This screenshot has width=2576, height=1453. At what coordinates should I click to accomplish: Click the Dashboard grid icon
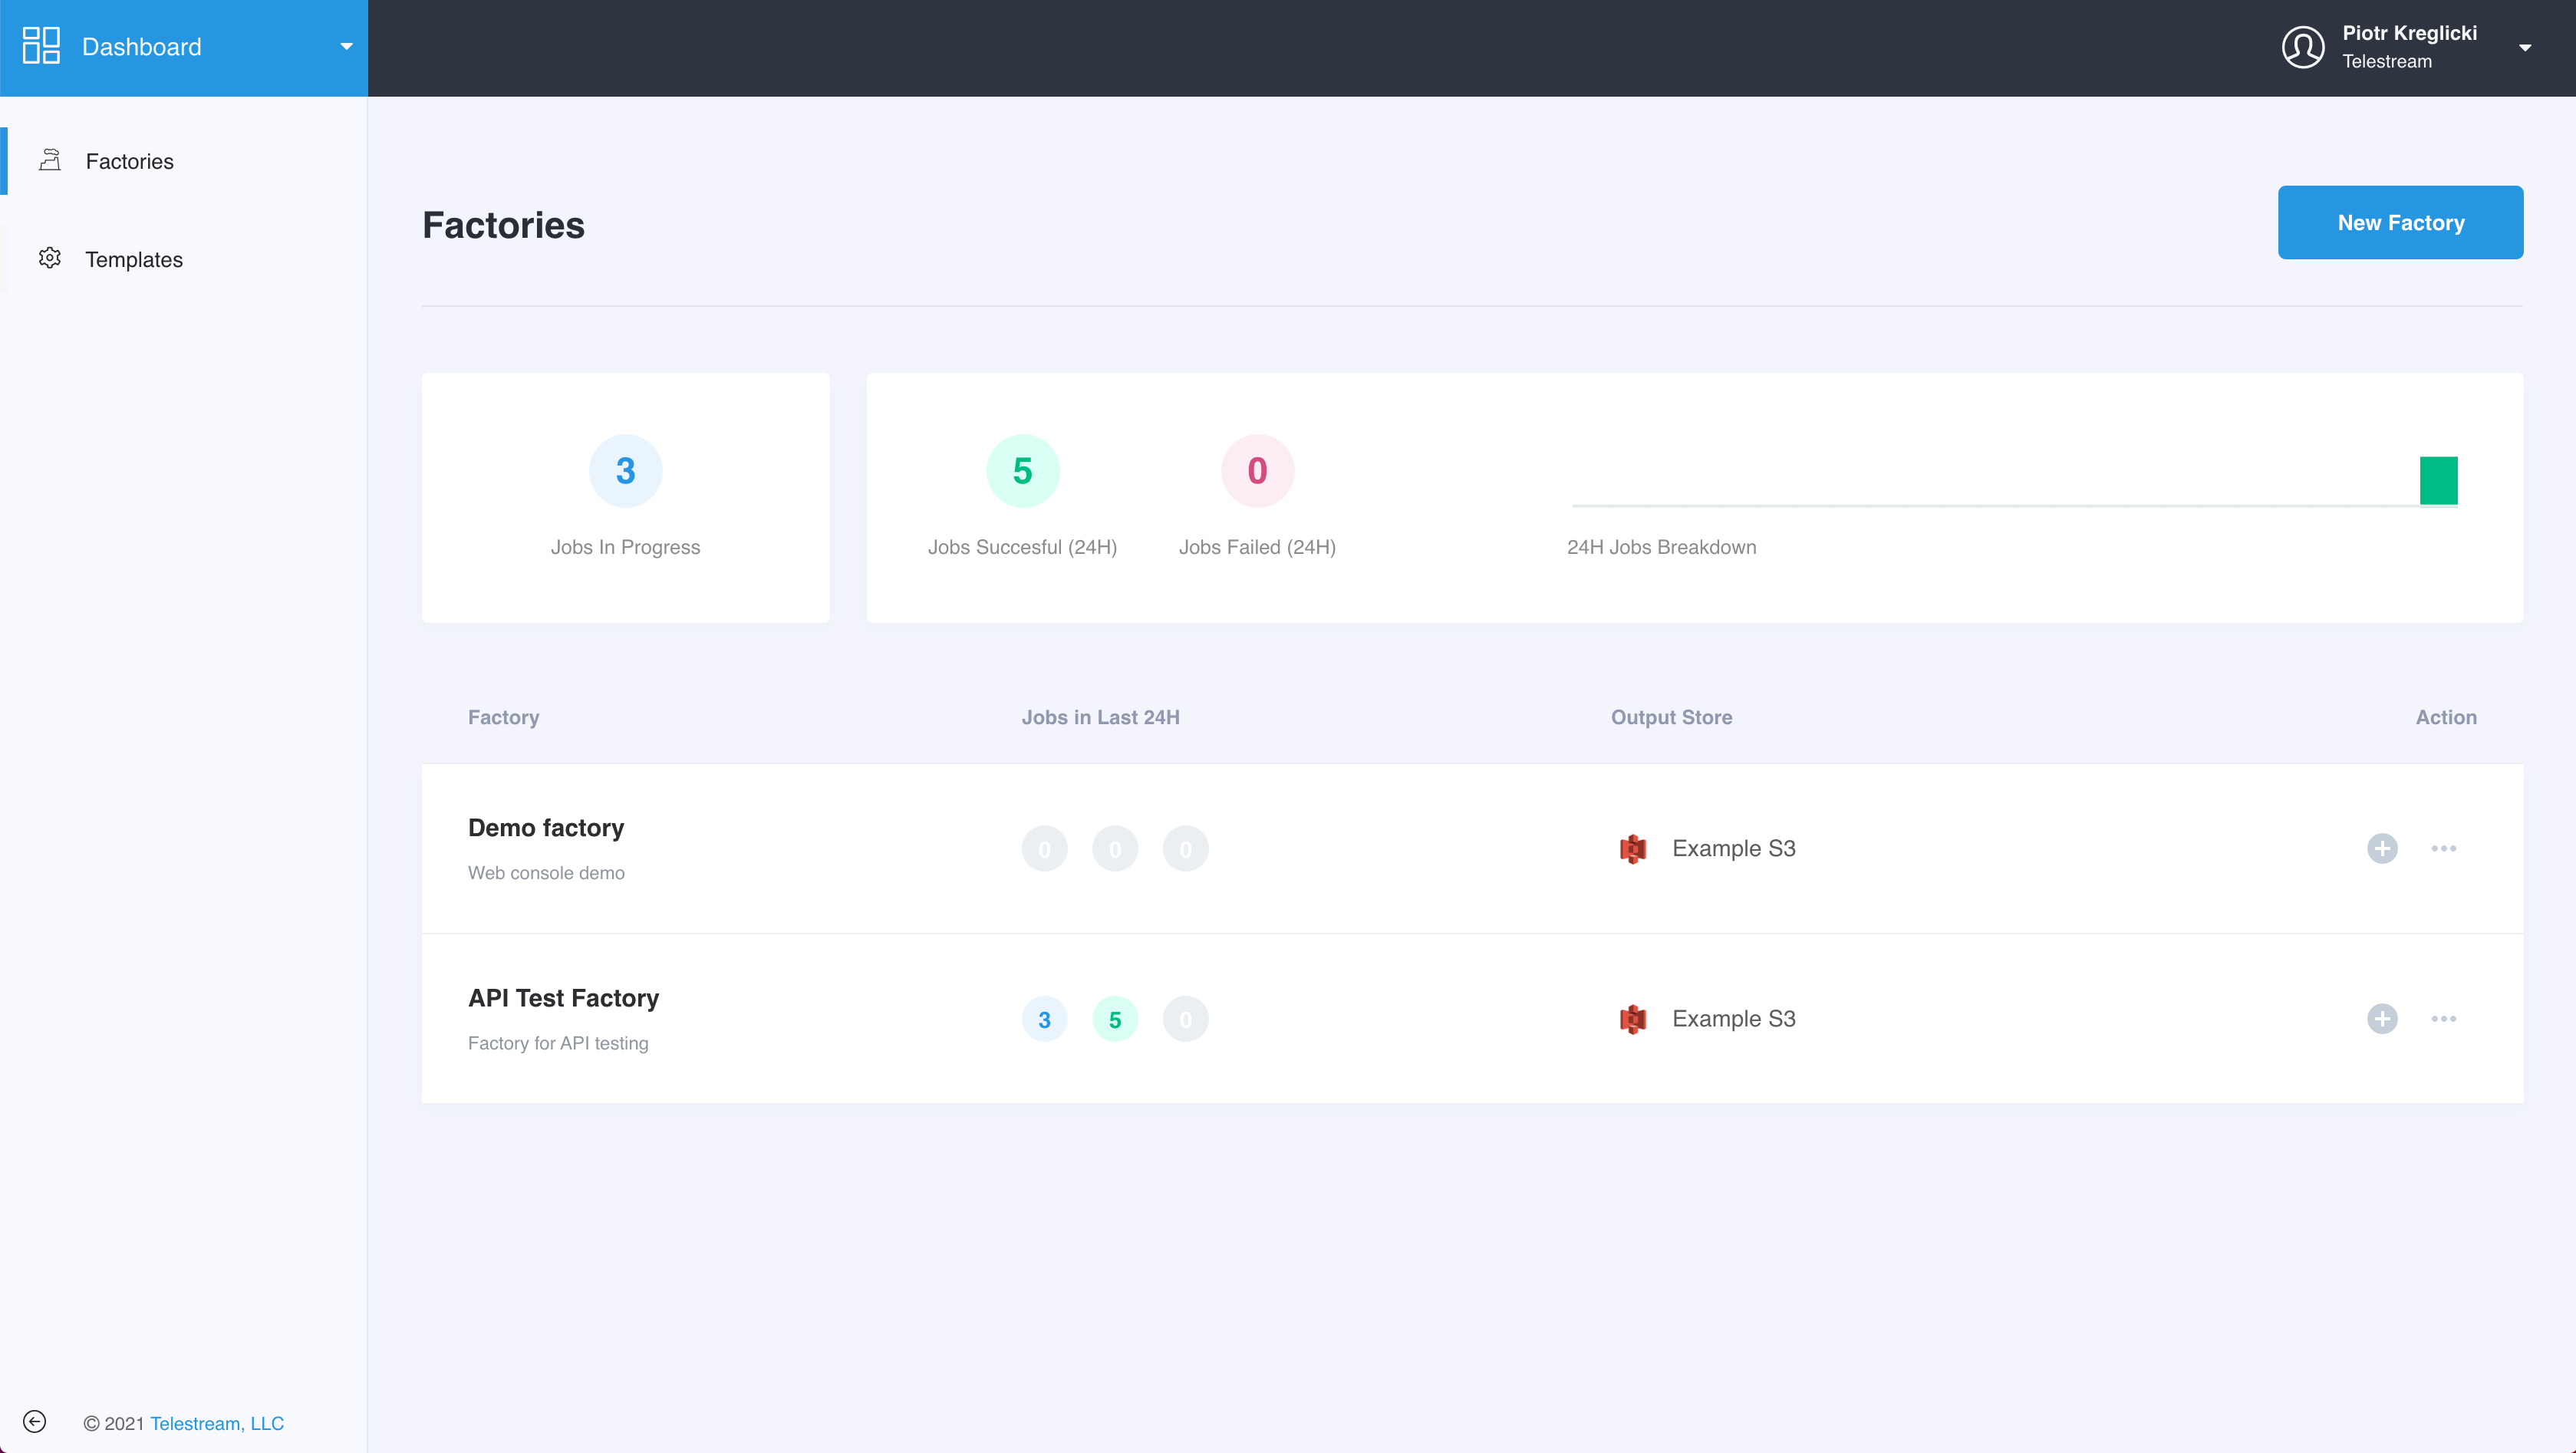point(41,46)
